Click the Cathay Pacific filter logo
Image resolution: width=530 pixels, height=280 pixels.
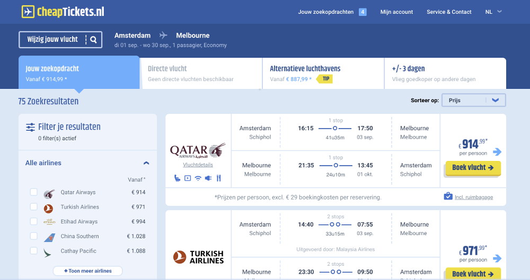[x=47, y=252]
